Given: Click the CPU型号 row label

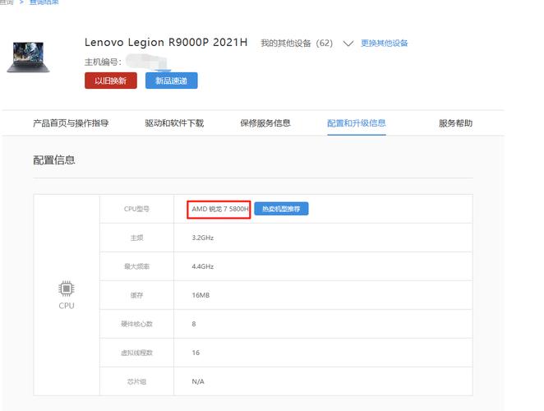Looking at the screenshot, I should click(x=136, y=209).
